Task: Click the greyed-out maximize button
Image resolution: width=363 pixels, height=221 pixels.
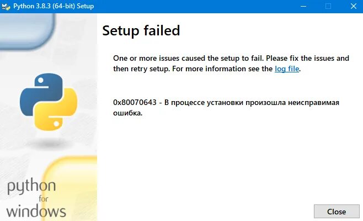Action: (328, 6)
